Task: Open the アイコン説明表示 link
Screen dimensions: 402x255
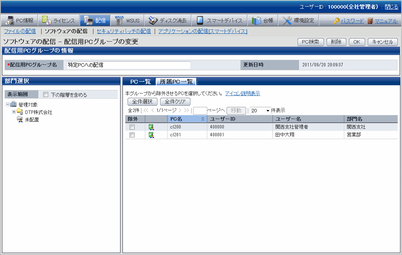Action: [x=243, y=94]
